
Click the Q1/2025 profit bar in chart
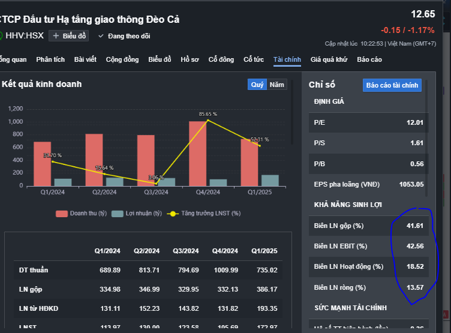pos(270,180)
